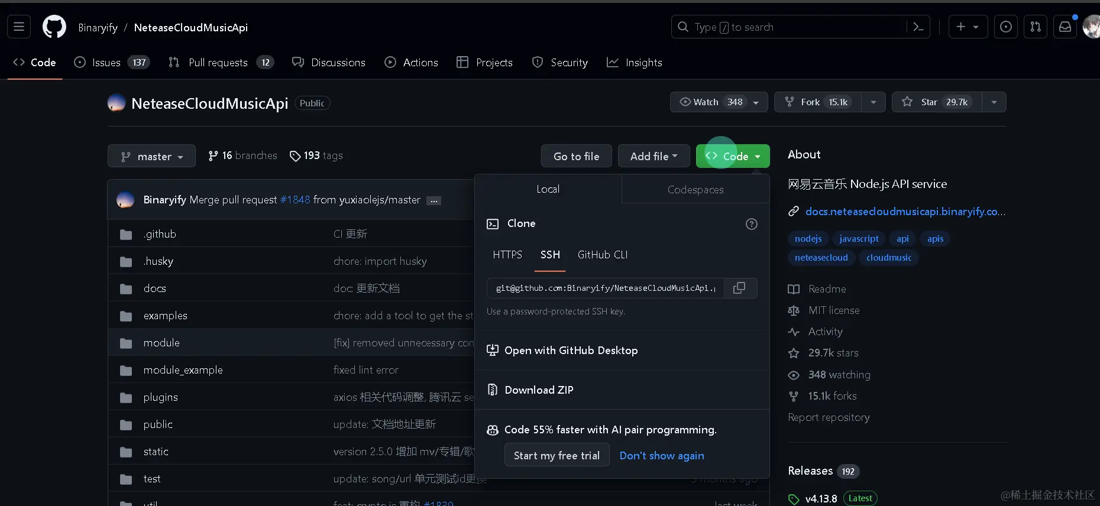Open the hamburger navigation menu
Viewport: 1100px width, 506px height.
(19, 27)
